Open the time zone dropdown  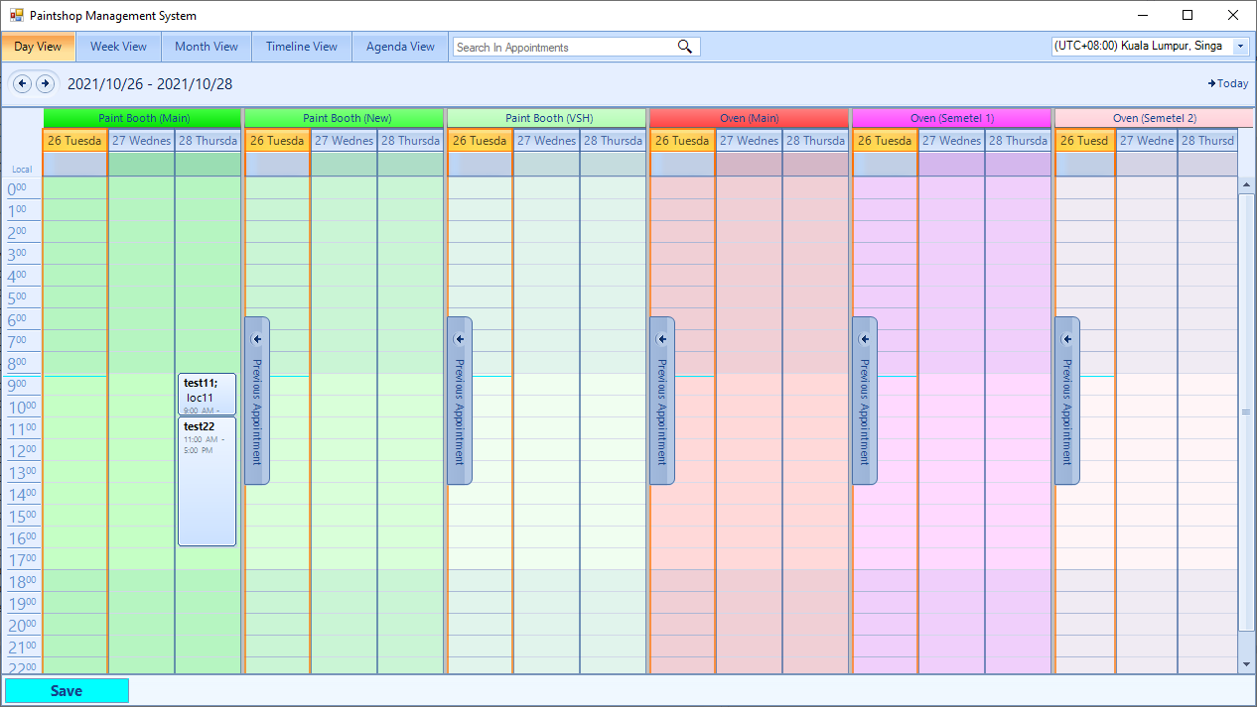[x=1241, y=47]
